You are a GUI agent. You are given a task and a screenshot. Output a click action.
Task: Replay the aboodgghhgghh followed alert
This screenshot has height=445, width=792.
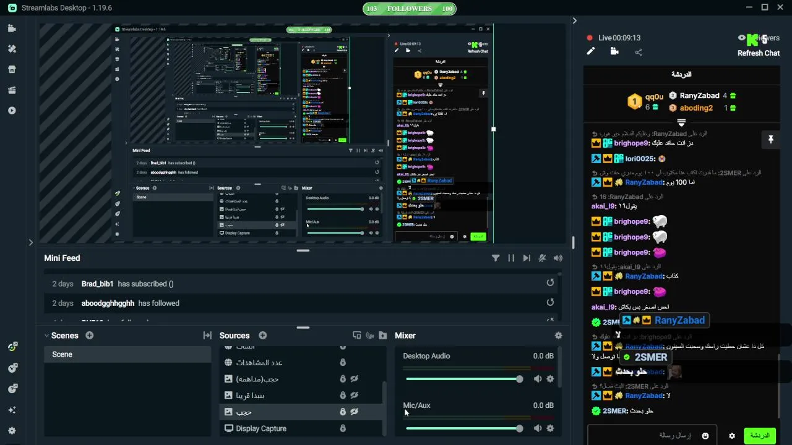[550, 302]
